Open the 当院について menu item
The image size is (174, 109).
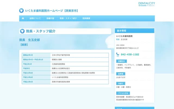tap(35, 18)
